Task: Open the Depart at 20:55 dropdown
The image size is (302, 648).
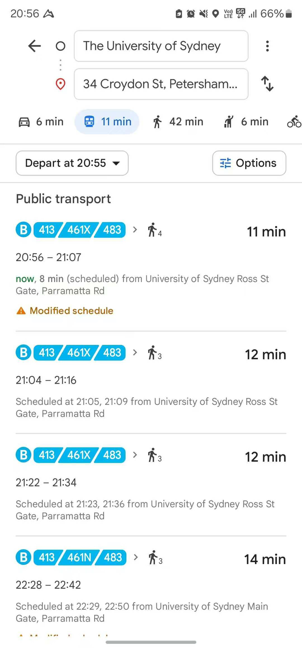Action: tap(72, 163)
